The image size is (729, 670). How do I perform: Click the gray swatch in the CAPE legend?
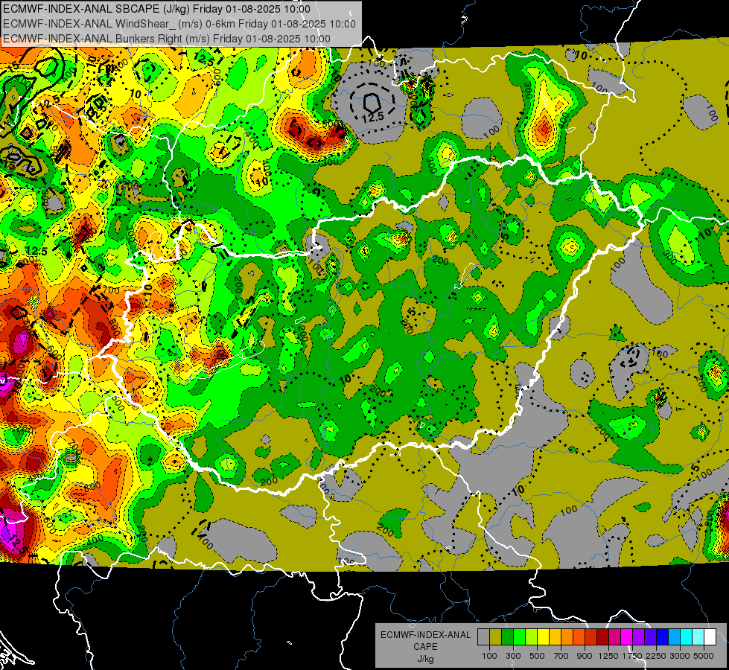483,636
